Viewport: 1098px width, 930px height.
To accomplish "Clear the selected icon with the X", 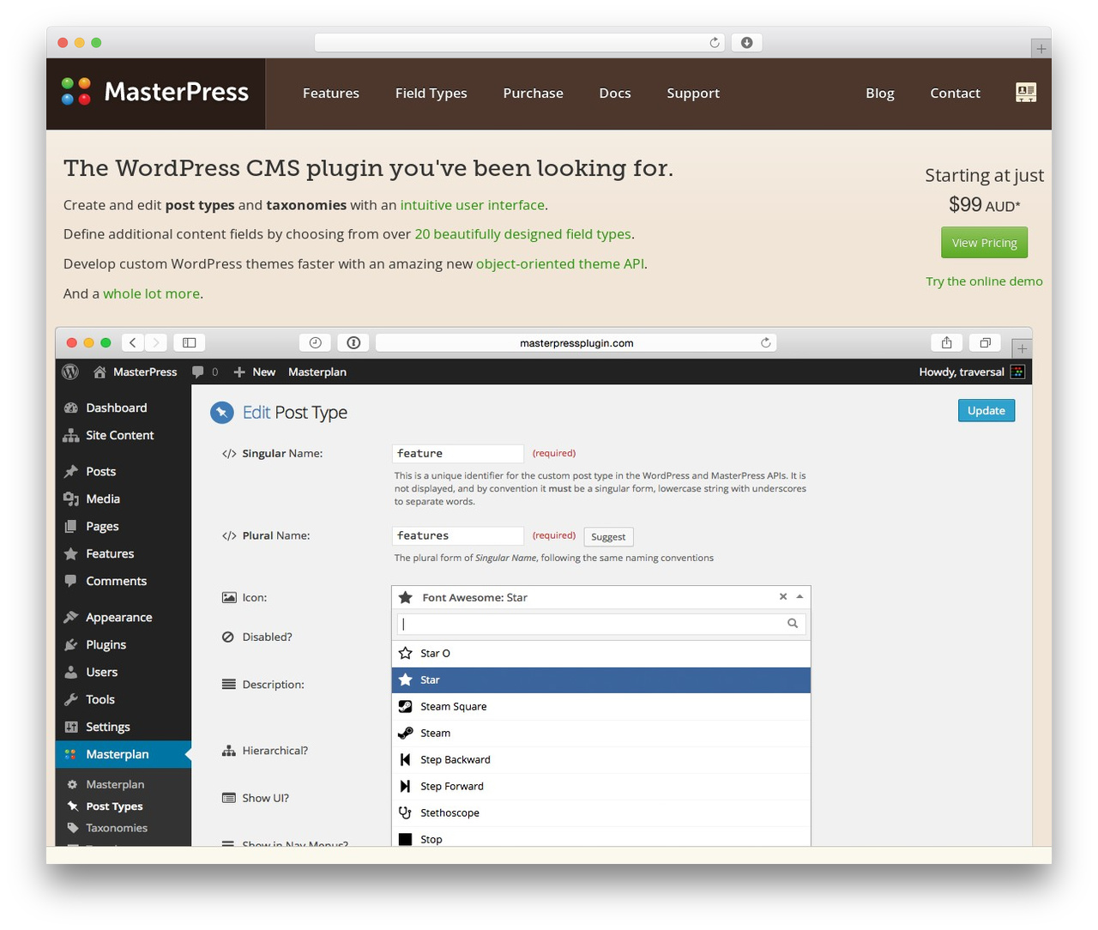I will tap(783, 596).
